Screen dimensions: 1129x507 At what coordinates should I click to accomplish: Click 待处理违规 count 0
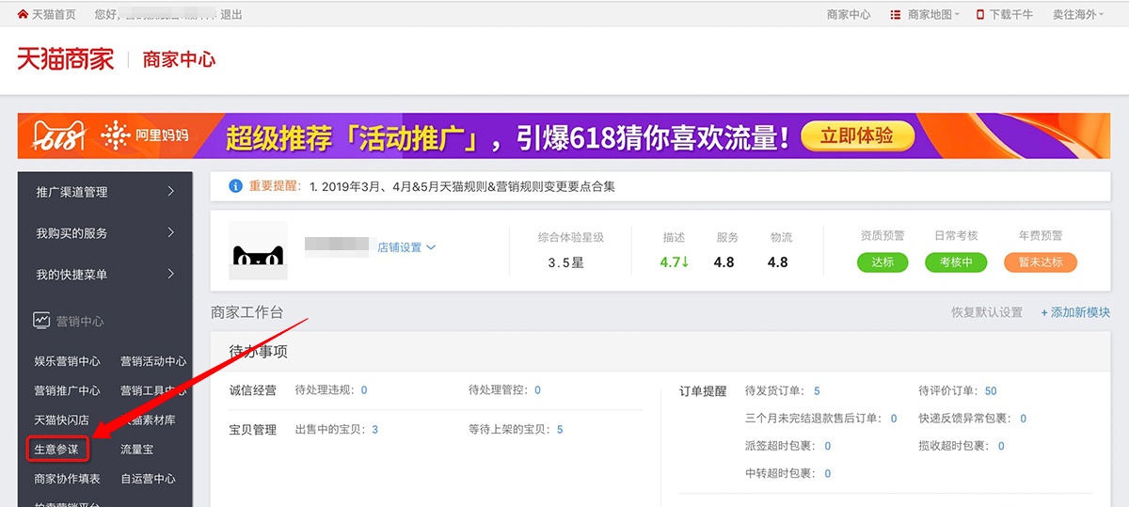click(364, 390)
